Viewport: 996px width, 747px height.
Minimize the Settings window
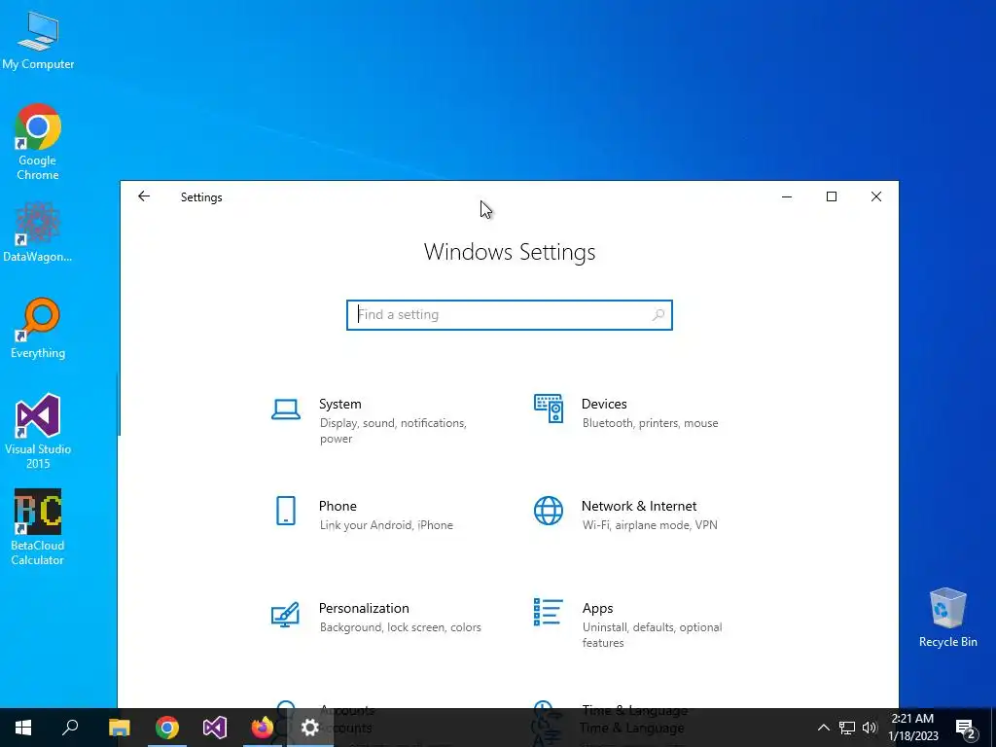coord(786,196)
